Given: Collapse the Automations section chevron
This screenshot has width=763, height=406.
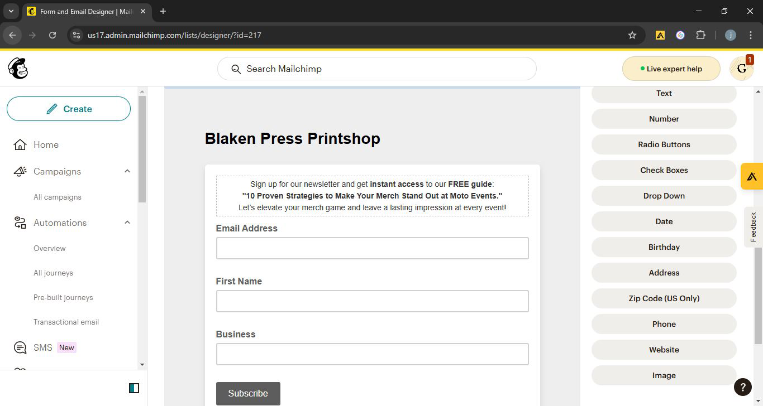Looking at the screenshot, I should [127, 223].
